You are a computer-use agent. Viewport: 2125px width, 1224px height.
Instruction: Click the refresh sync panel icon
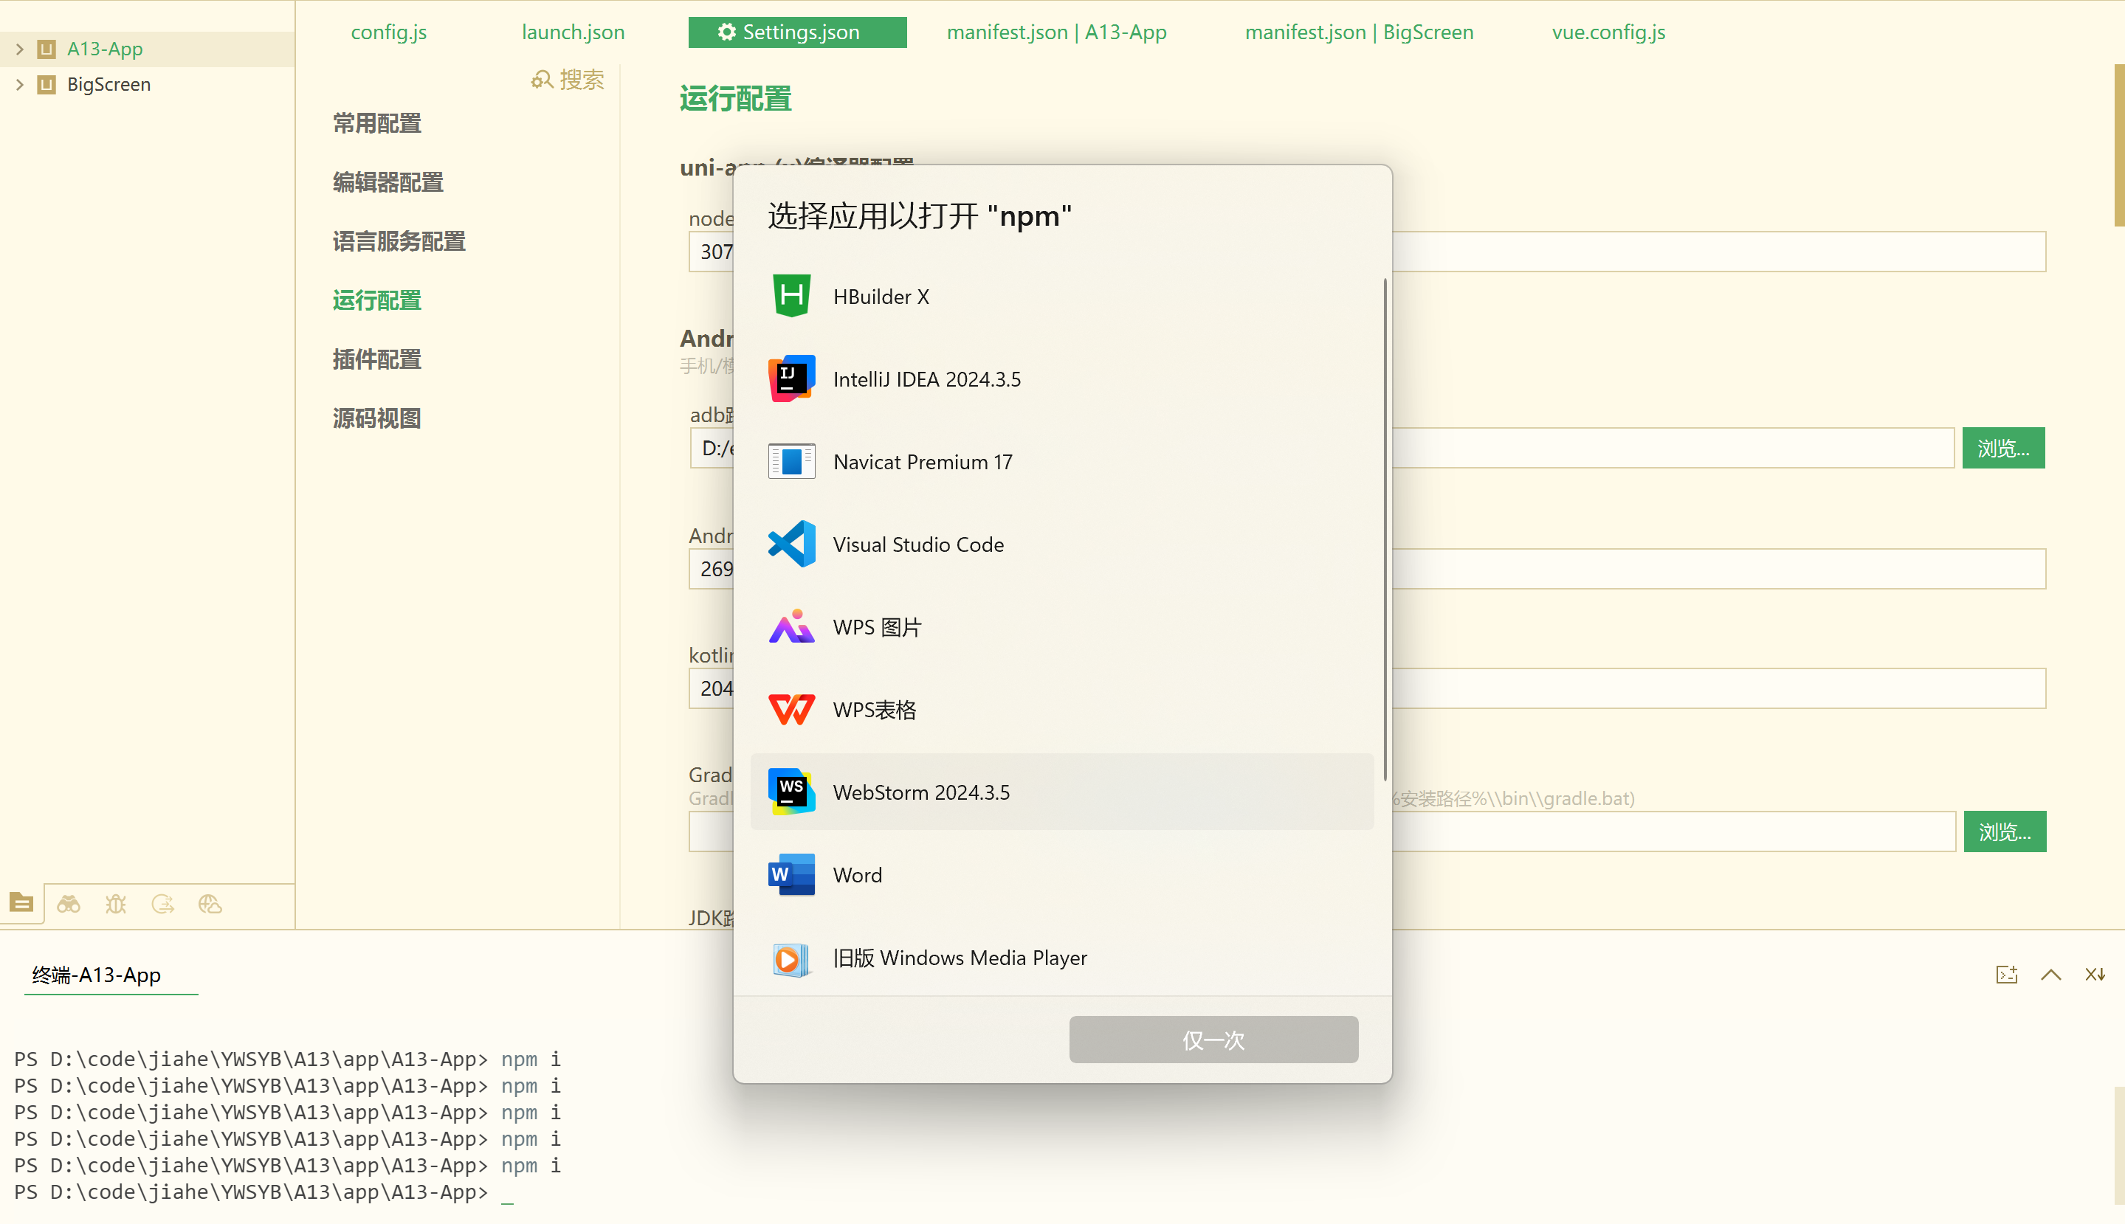click(x=162, y=905)
